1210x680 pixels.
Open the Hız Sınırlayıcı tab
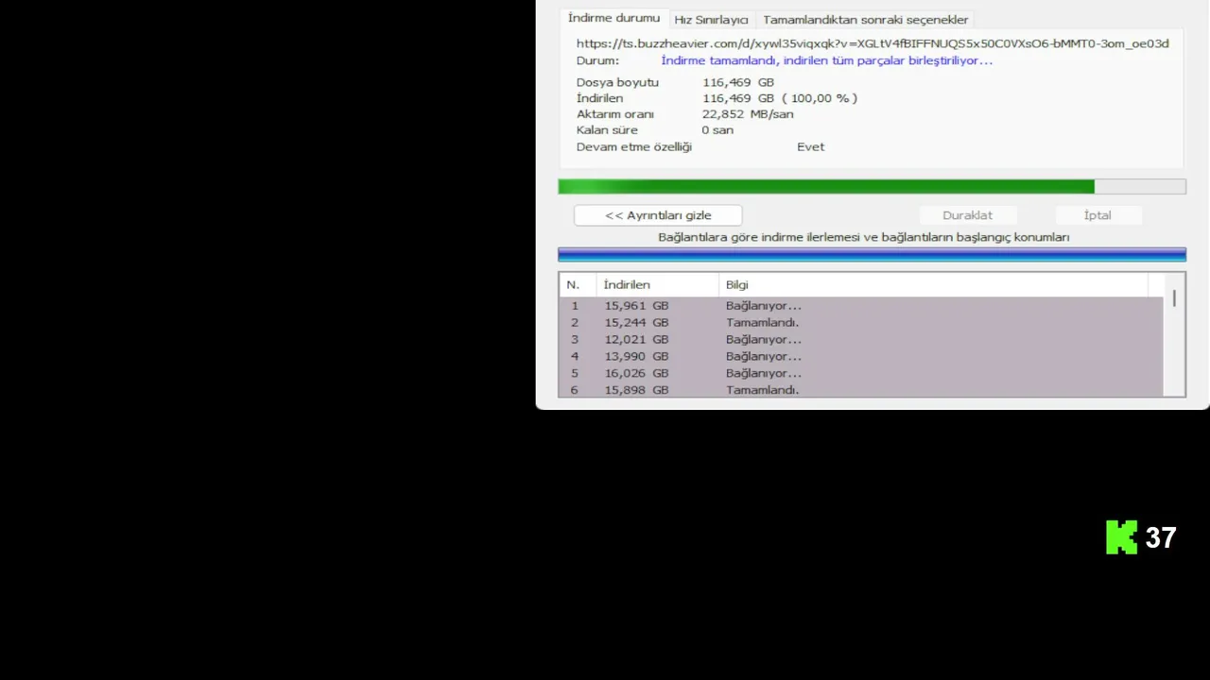(x=711, y=20)
